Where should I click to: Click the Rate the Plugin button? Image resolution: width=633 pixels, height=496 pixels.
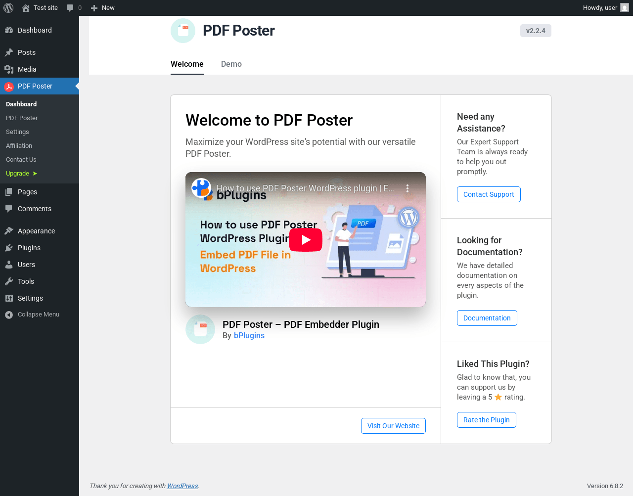click(487, 420)
